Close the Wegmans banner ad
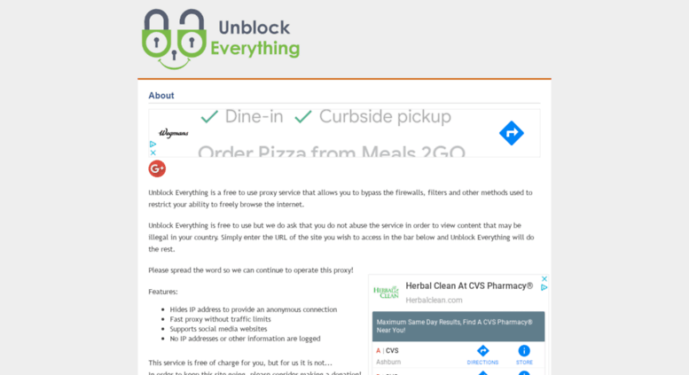Image resolution: width=689 pixels, height=375 pixels. tap(153, 152)
